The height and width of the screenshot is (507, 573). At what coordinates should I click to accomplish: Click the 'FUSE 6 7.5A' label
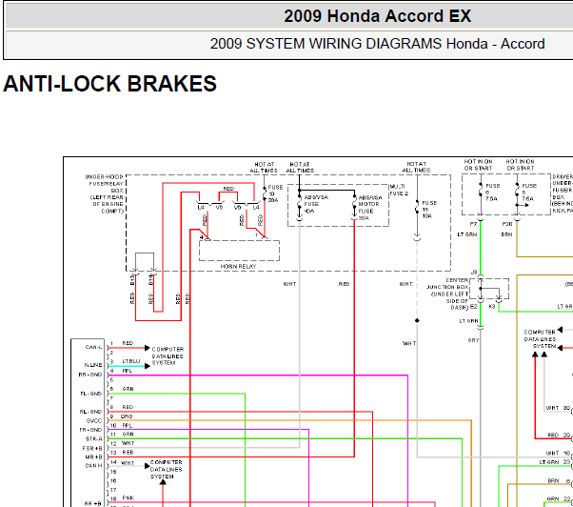492,193
